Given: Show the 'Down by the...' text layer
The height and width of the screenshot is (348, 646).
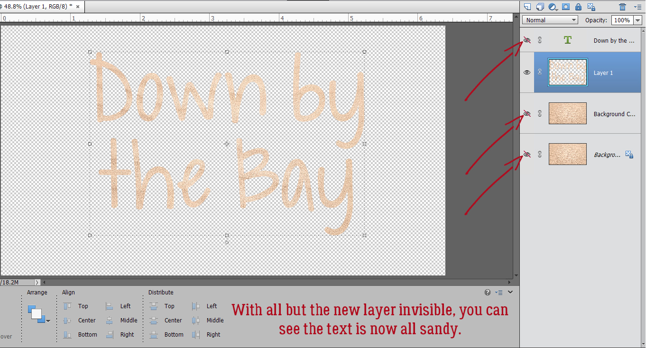Looking at the screenshot, I should coord(526,40).
